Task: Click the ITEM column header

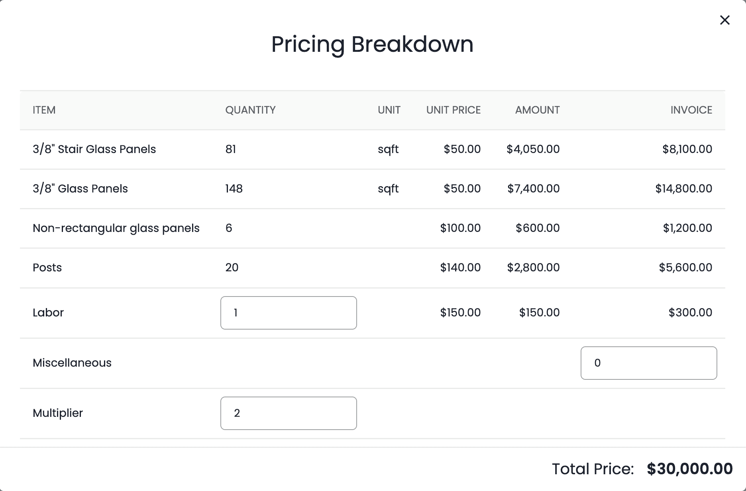Action: [44, 110]
